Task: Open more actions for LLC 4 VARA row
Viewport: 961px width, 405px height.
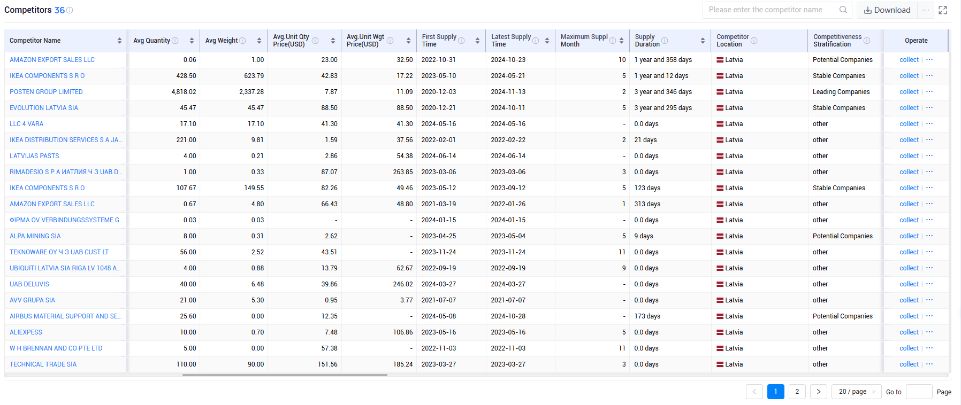Action: 929,123
